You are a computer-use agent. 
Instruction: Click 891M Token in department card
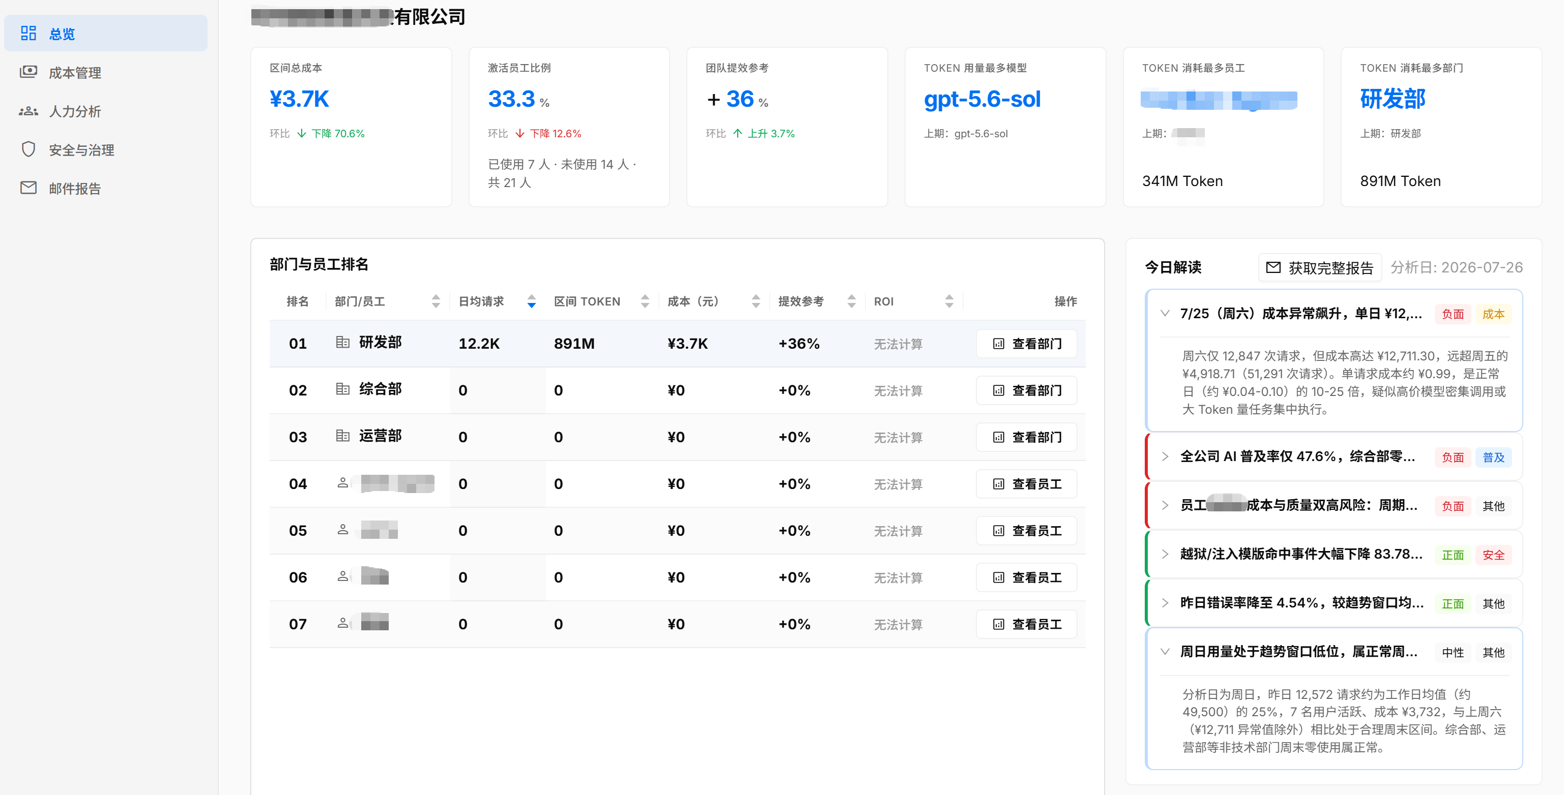pyautogui.click(x=1400, y=181)
